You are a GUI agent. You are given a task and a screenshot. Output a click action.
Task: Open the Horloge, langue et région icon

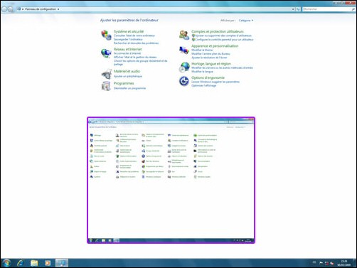coord(184,67)
